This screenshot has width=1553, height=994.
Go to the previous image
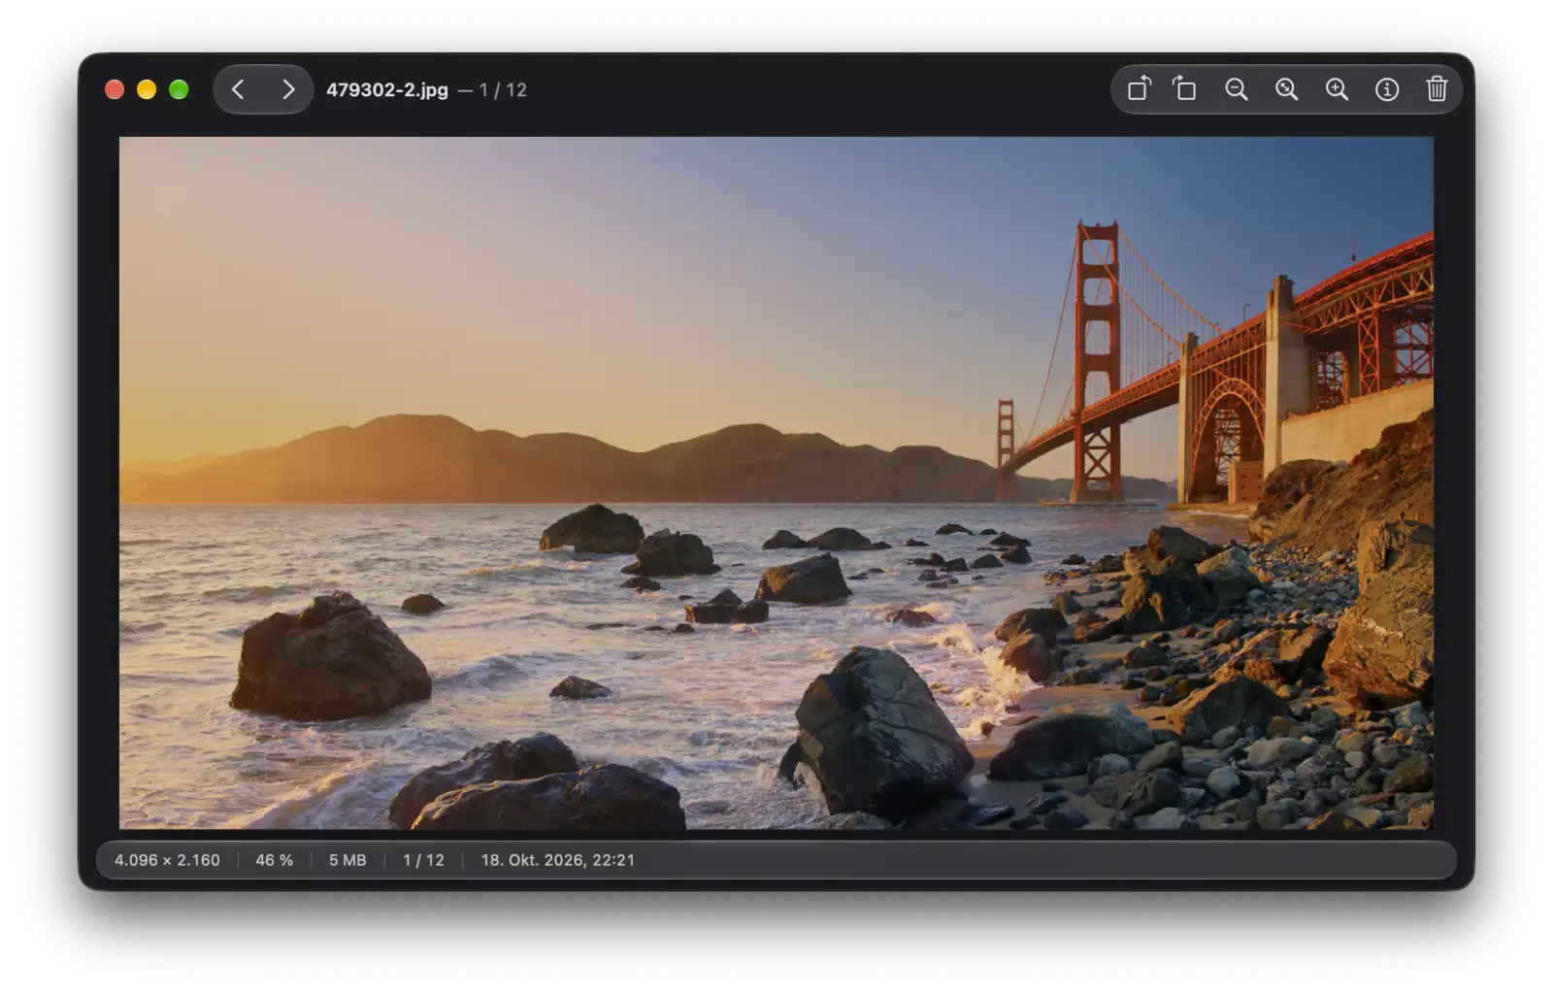pyautogui.click(x=238, y=89)
